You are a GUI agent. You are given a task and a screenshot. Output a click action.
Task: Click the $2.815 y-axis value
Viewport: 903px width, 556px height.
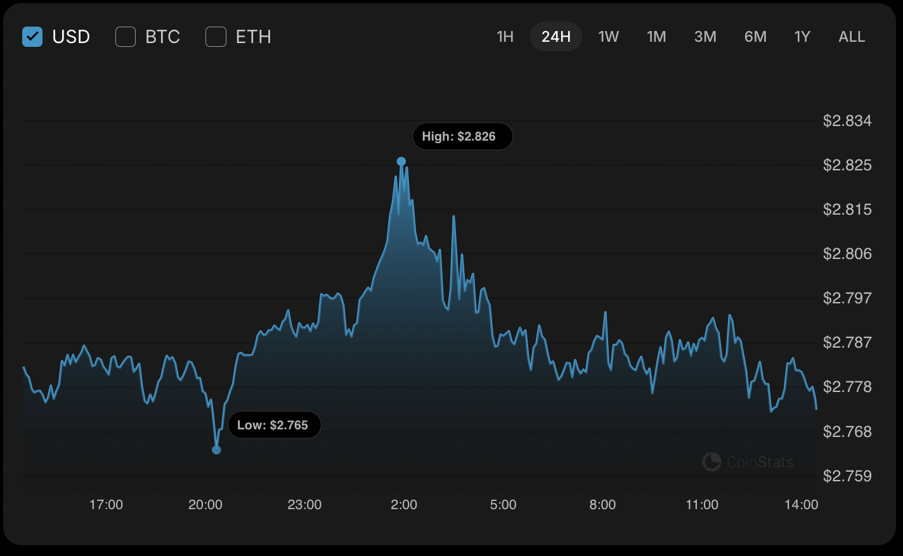pyautogui.click(x=847, y=210)
